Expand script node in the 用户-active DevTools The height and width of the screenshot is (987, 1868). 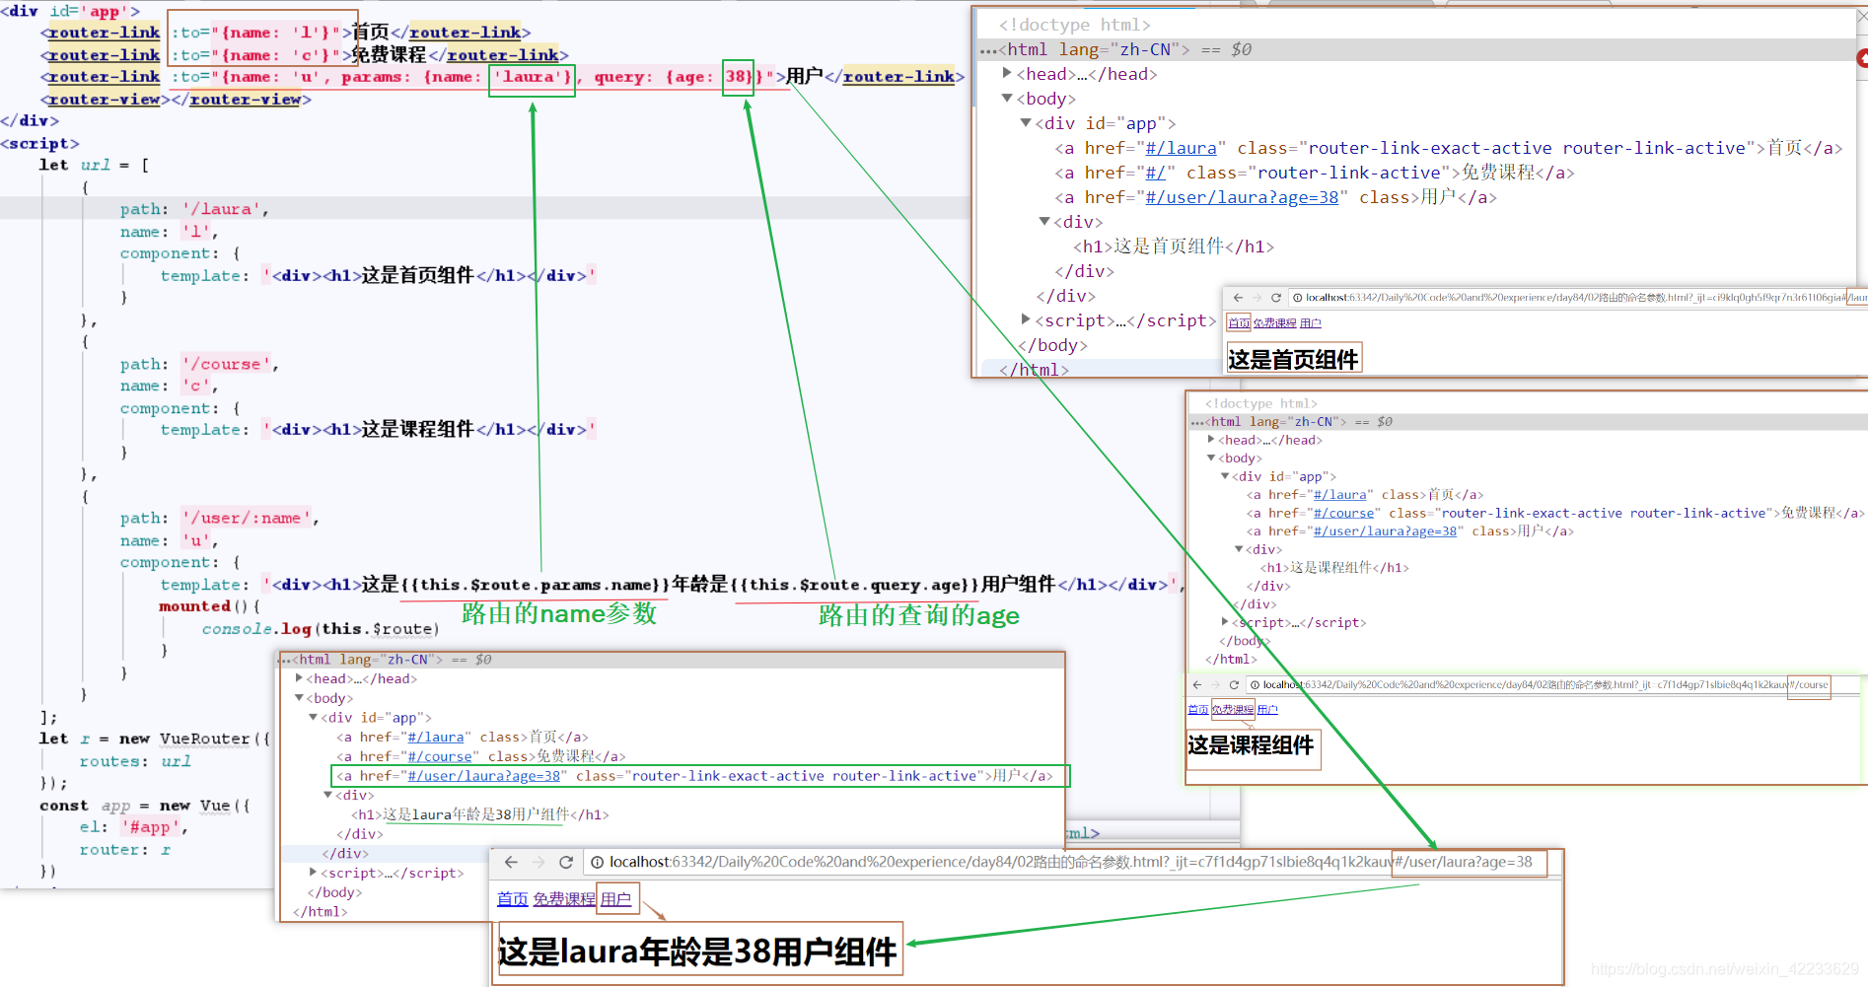point(314,873)
